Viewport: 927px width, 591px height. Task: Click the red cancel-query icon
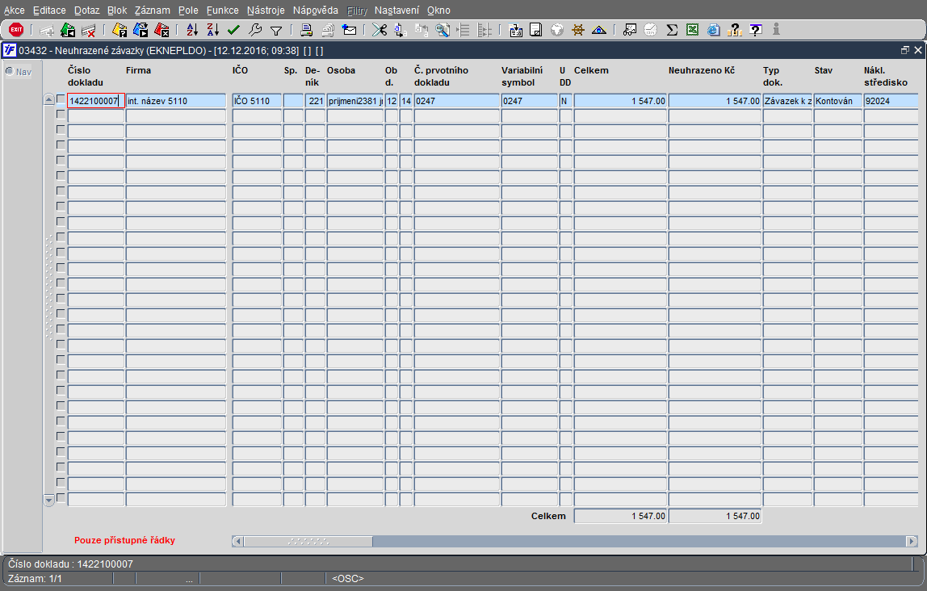point(161,30)
